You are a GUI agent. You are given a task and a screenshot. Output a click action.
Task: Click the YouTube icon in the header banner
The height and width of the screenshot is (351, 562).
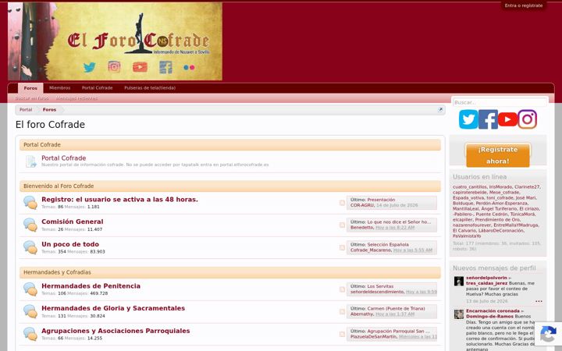[x=140, y=67]
